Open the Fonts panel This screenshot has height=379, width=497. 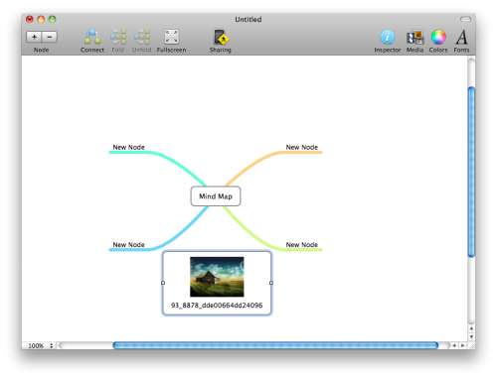[x=461, y=37]
